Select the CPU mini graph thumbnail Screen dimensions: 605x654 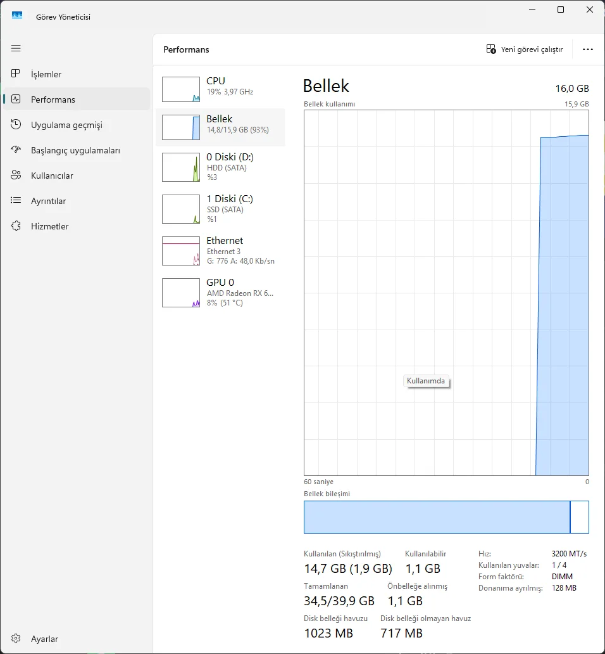click(x=181, y=89)
